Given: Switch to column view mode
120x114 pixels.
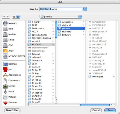Looking at the screenshot, I should (x=18, y=17).
